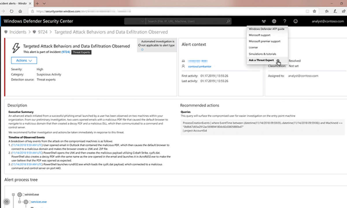Image resolution: width=347 pixels, height=208 pixels.
Task: Click the address bar padlock icon
Action: (32, 11)
